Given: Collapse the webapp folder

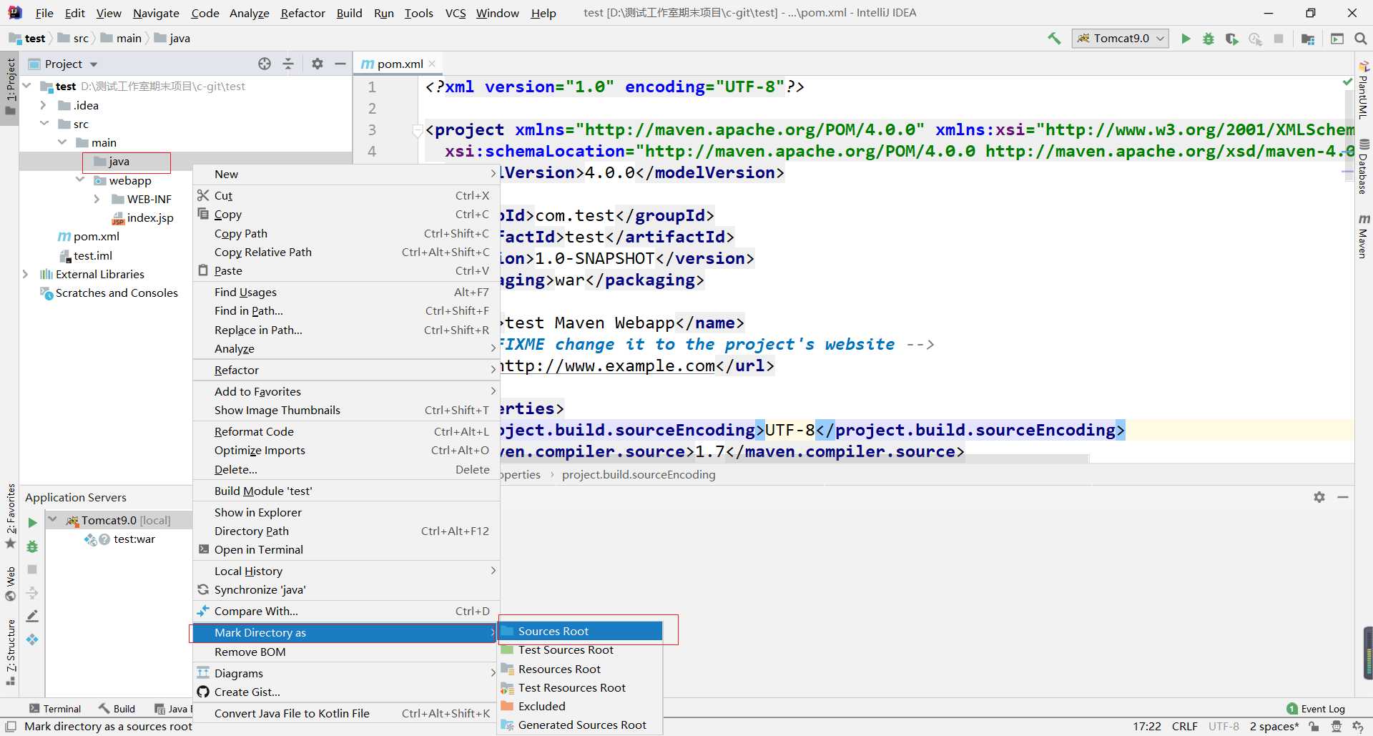Looking at the screenshot, I should coord(80,180).
